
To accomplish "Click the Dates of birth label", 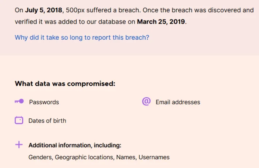I will (x=47, y=121).
